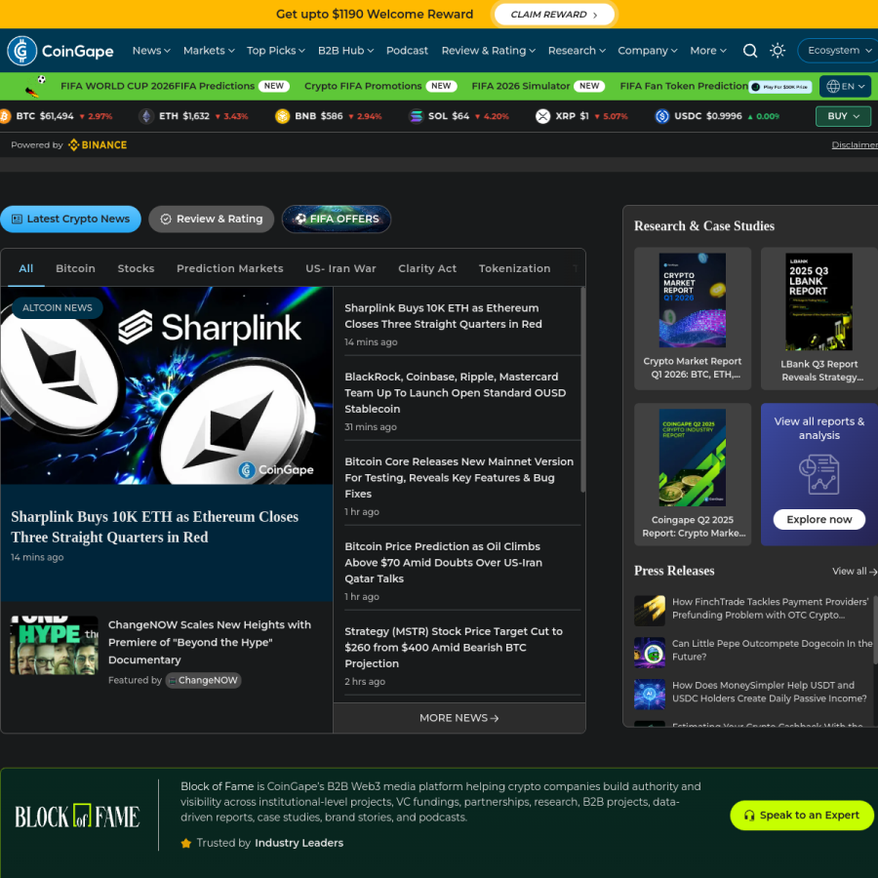Open Crypto FIFA Promotions link
Screen dimensions: 878x878
363,86
